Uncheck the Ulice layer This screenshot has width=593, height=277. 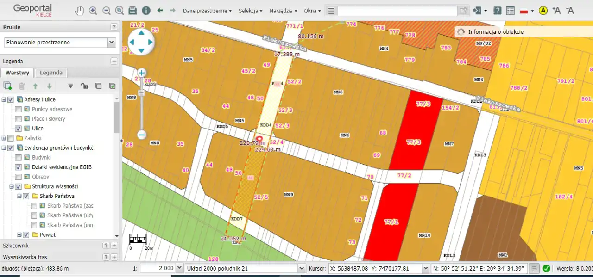click(x=18, y=129)
